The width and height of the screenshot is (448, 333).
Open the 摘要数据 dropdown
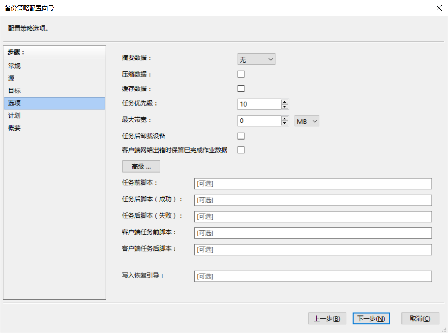pyautogui.click(x=256, y=59)
